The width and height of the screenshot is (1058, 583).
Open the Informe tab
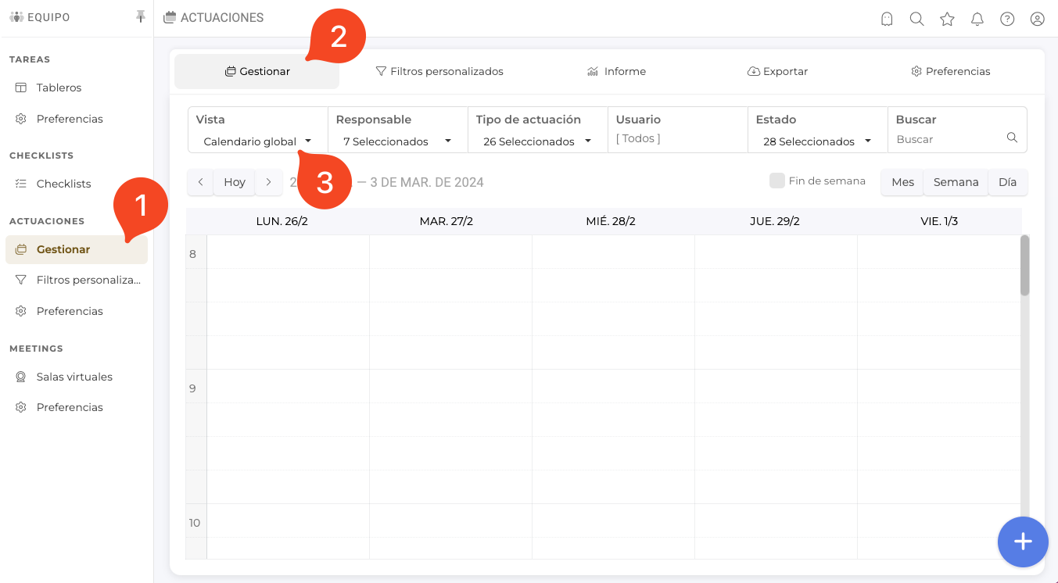pyautogui.click(x=616, y=71)
